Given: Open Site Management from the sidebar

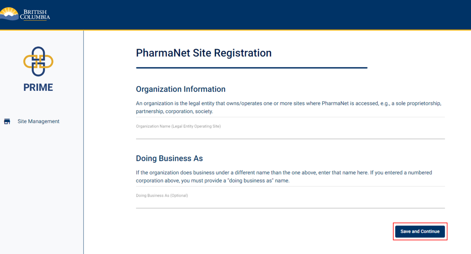Looking at the screenshot, I should click(x=38, y=121).
